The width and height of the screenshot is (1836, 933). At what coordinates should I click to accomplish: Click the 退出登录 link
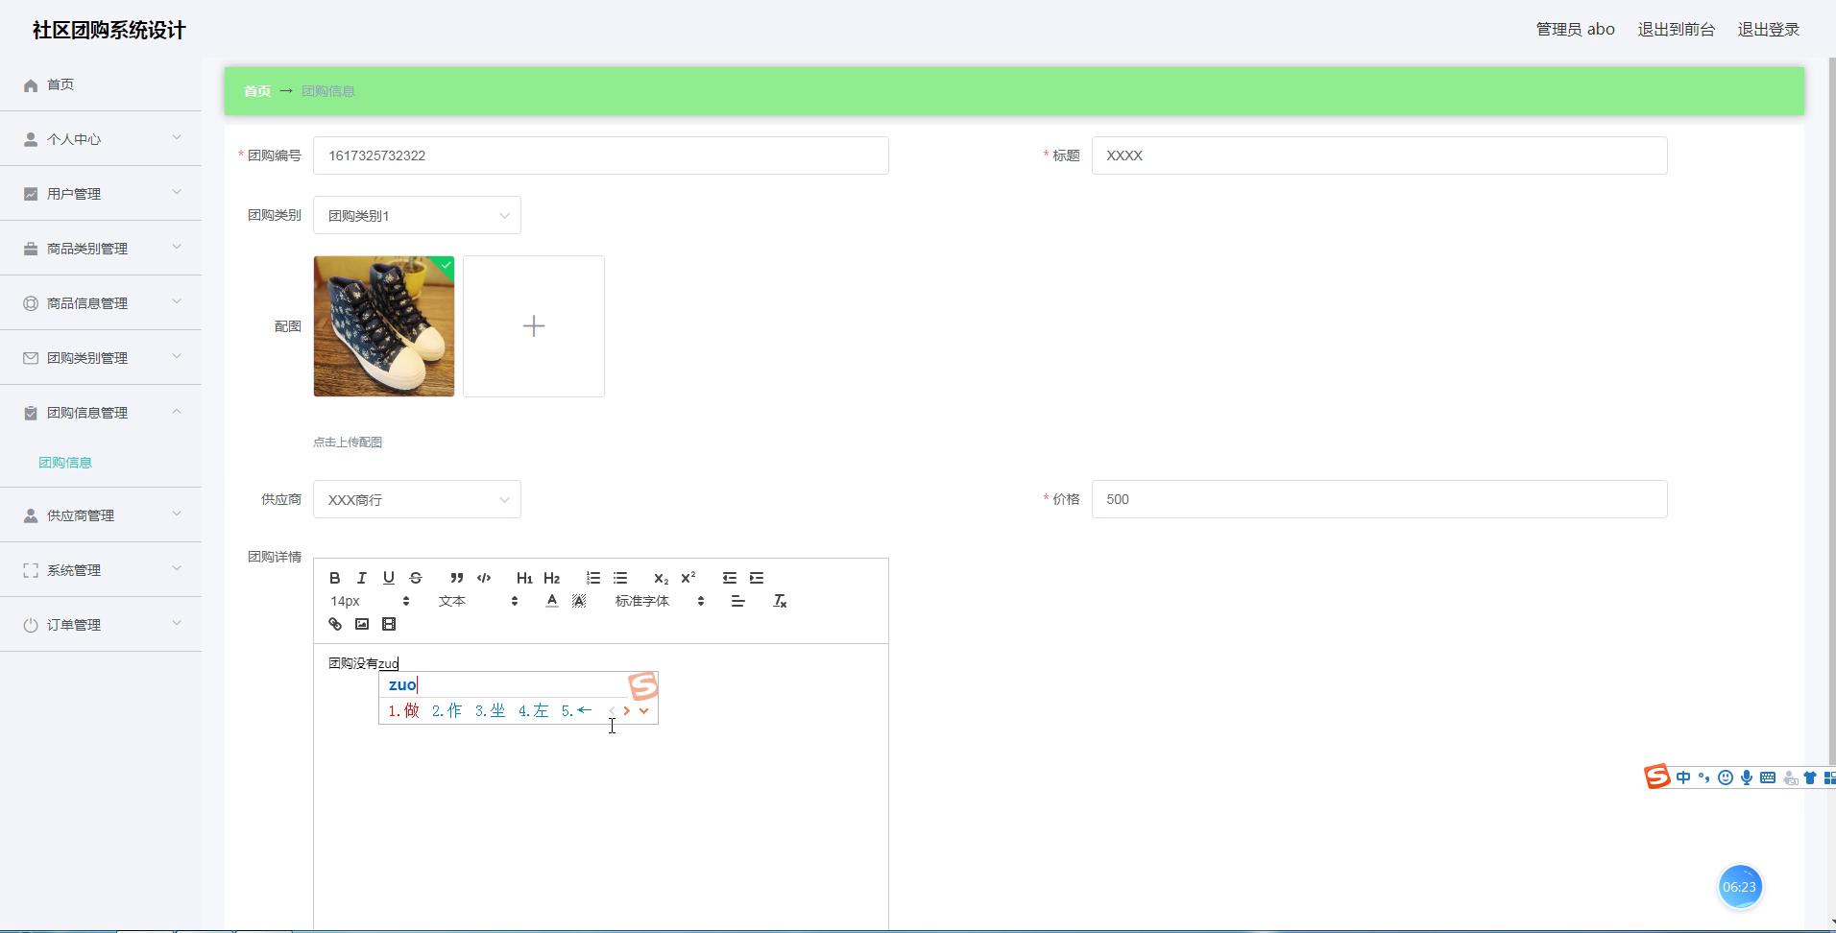pos(1768,30)
